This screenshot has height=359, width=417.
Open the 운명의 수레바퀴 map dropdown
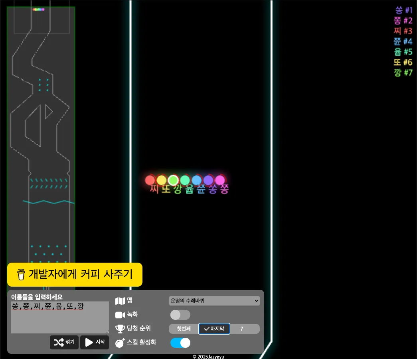coord(214,301)
